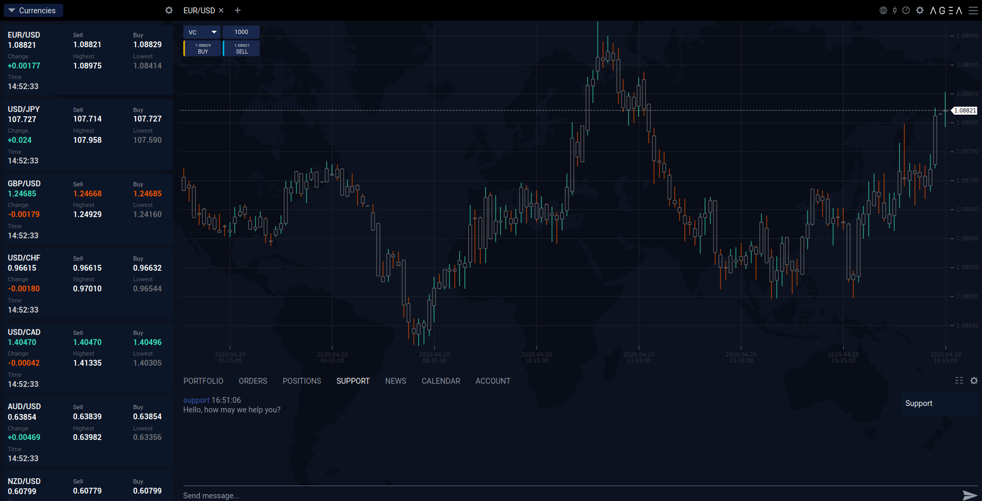The height and width of the screenshot is (501, 982).
Task: Toggle the bottom panel column layout icon
Action: (959, 381)
